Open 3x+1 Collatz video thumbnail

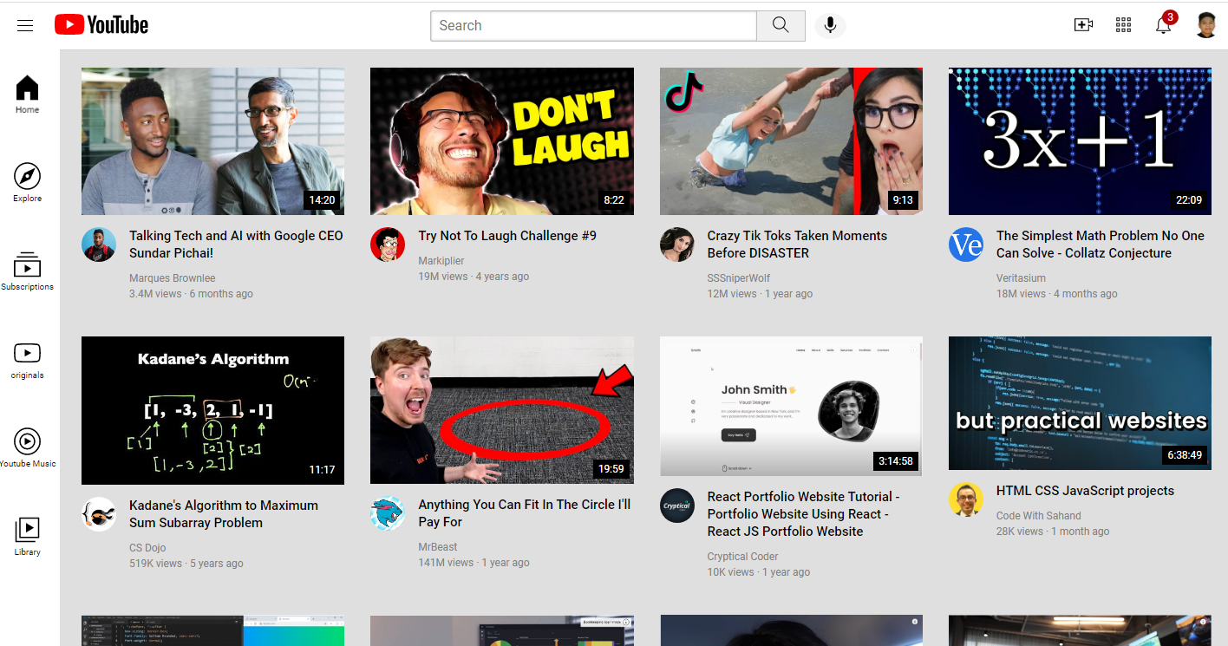pyautogui.click(x=1080, y=141)
